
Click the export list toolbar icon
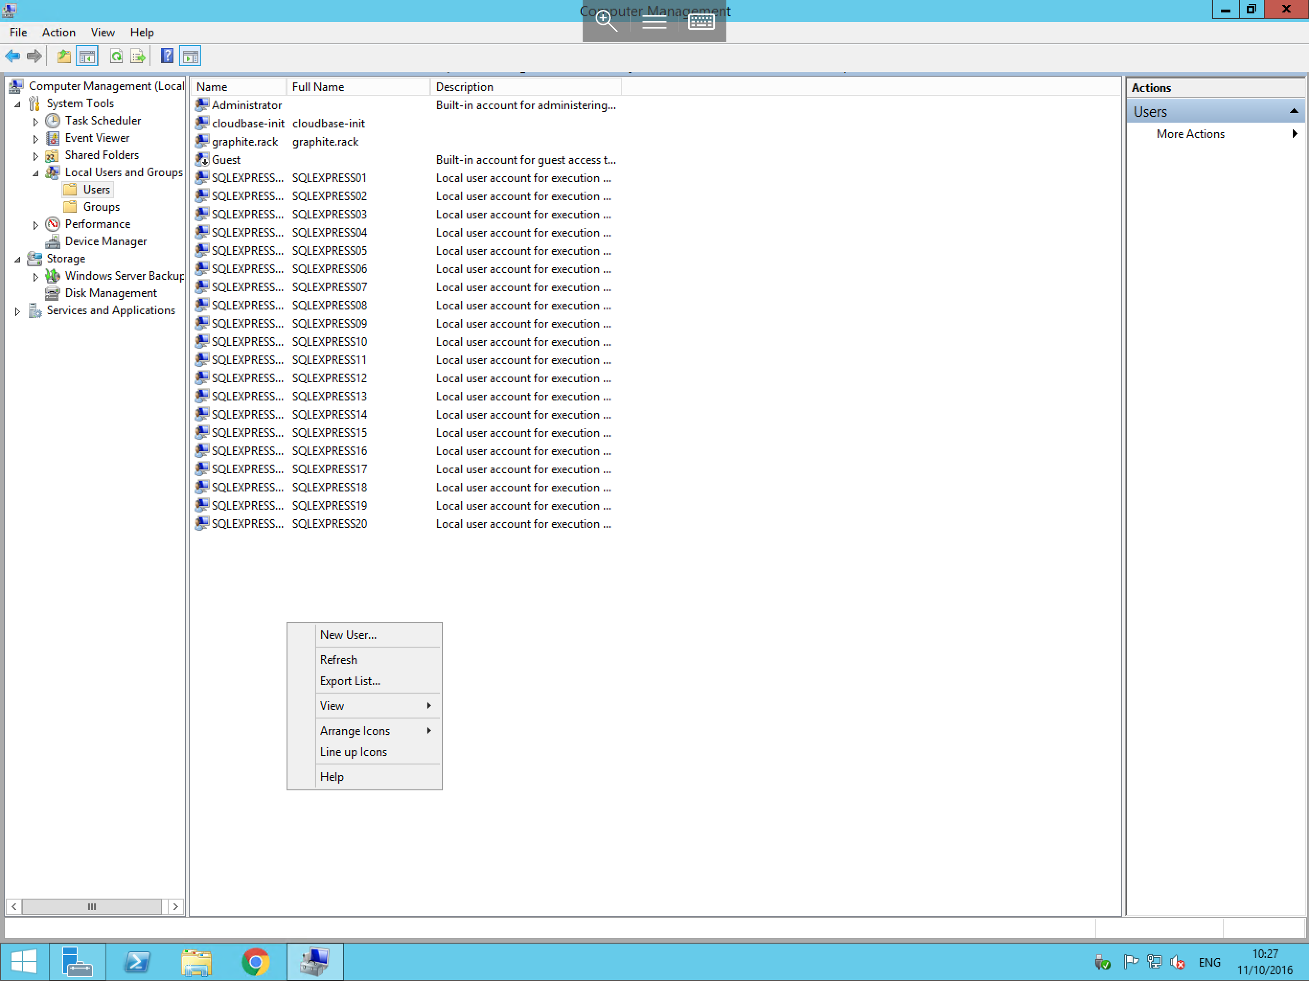coord(138,56)
